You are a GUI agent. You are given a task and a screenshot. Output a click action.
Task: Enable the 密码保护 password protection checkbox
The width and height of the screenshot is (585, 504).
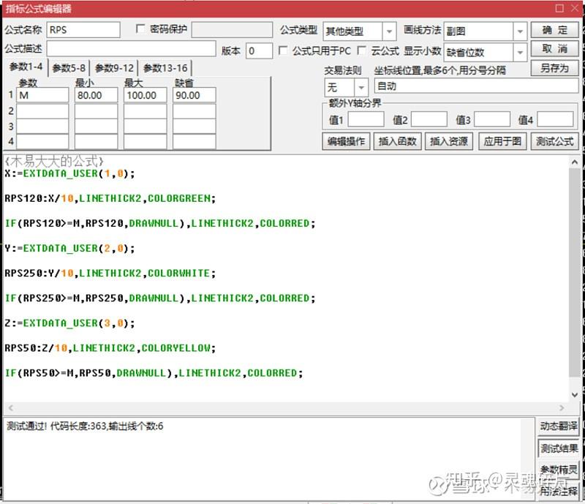point(138,29)
